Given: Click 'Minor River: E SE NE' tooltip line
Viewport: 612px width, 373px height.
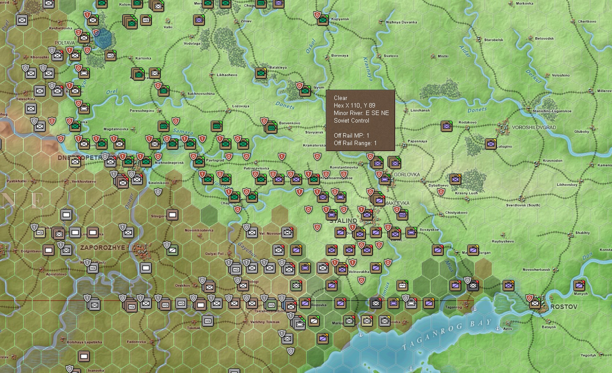Looking at the screenshot, I should point(362,113).
